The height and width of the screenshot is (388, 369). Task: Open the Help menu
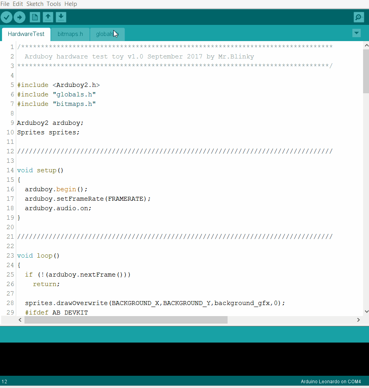(x=71, y=4)
